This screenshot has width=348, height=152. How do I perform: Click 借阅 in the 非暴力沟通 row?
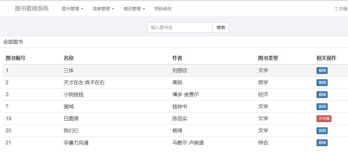[322, 143]
